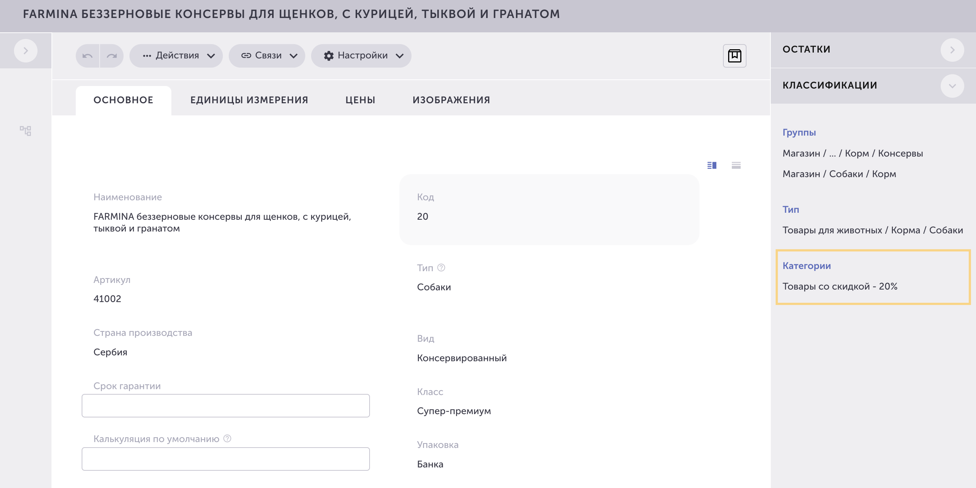Open the Действия dropdown menu
Image resolution: width=976 pixels, height=488 pixels.
176,55
